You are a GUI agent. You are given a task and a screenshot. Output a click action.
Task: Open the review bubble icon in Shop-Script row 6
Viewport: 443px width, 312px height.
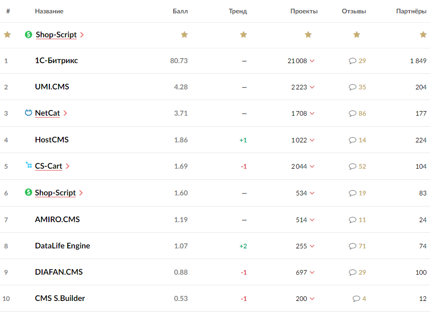[352, 193]
